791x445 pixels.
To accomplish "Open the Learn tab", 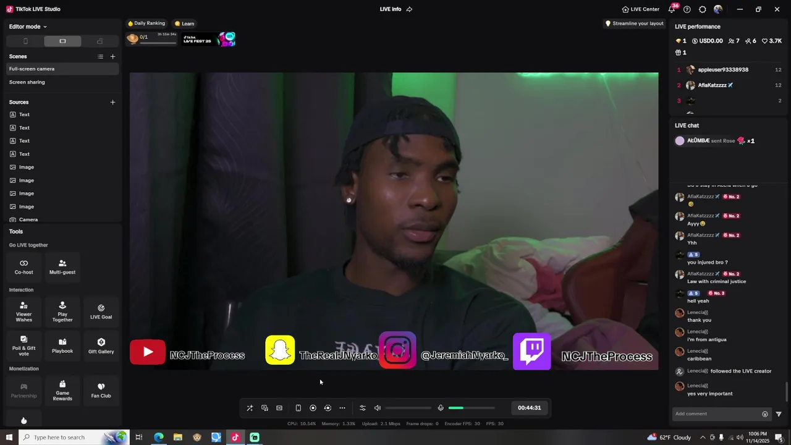I will (184, 23).
